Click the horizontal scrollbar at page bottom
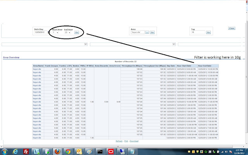 118,146
